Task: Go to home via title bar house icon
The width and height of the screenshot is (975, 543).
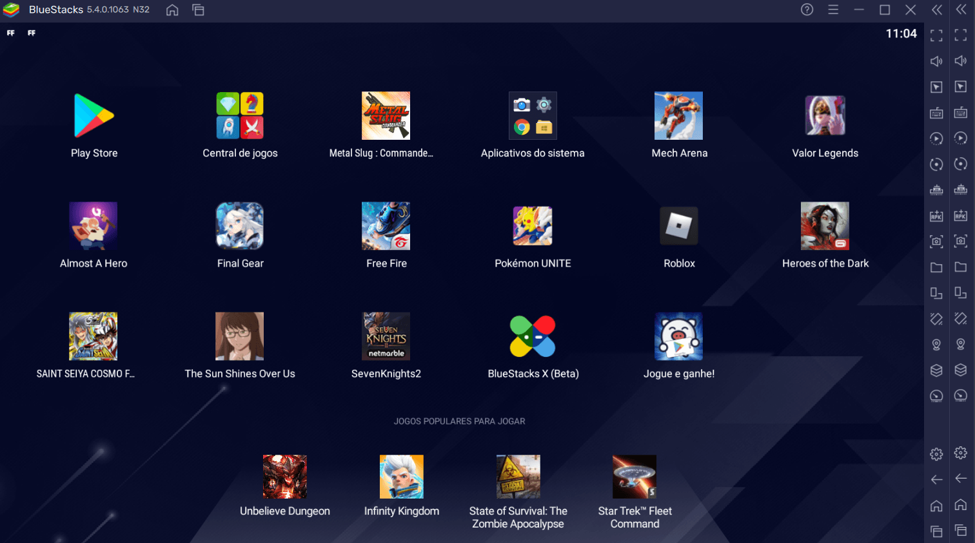Action: point(172,10)
